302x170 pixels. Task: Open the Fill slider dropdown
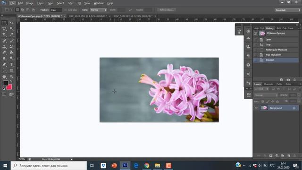tap(299, 102)
